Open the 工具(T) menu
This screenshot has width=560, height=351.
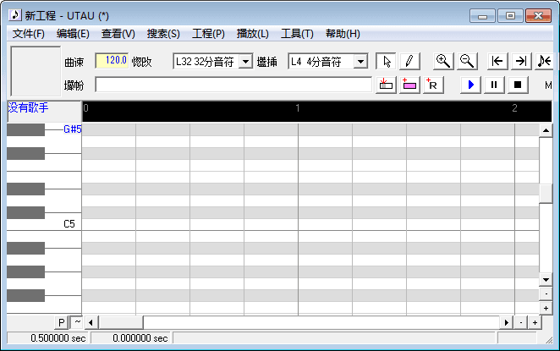(x=297, y=34)
